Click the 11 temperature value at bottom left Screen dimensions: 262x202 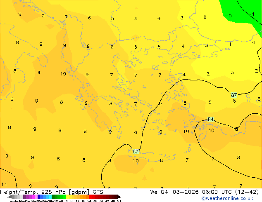click(4, 184)
